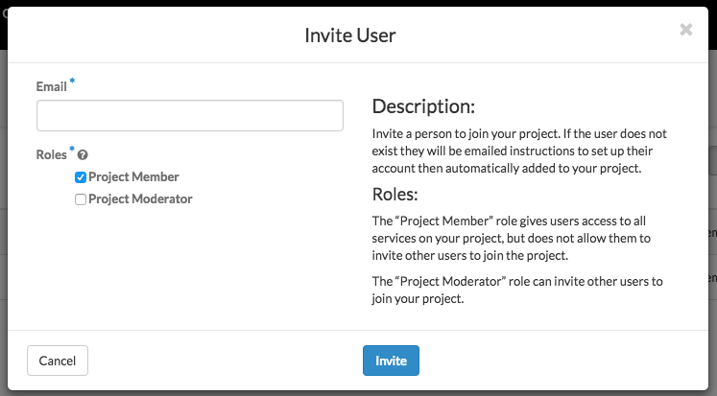Dismiss the dialog using Cancel button

(x=58, y=361)
